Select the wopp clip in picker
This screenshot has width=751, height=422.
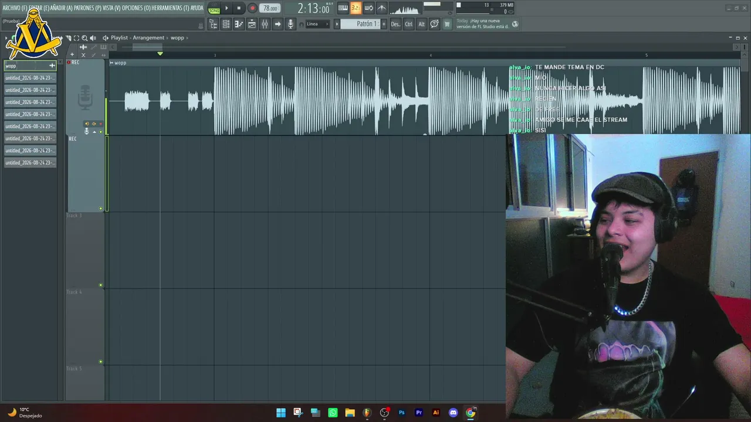coord(30,66)
